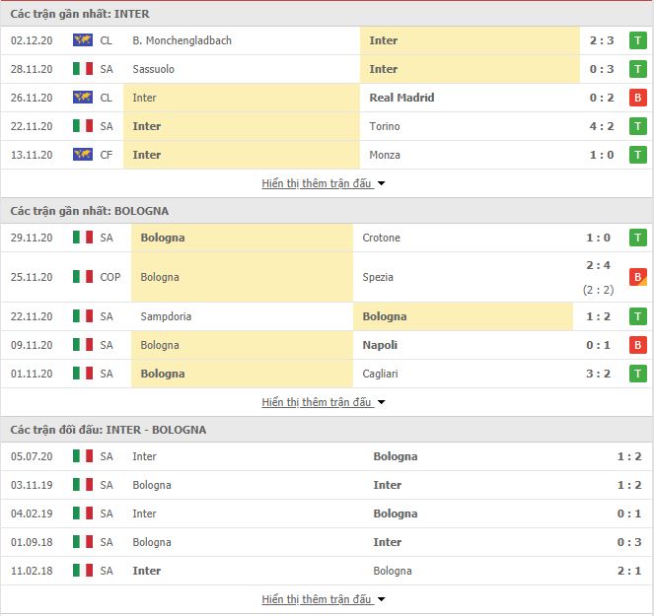Click the Italy flag beside Sassuolo match
Screen dimensions: 654x616
pos(83,69)
